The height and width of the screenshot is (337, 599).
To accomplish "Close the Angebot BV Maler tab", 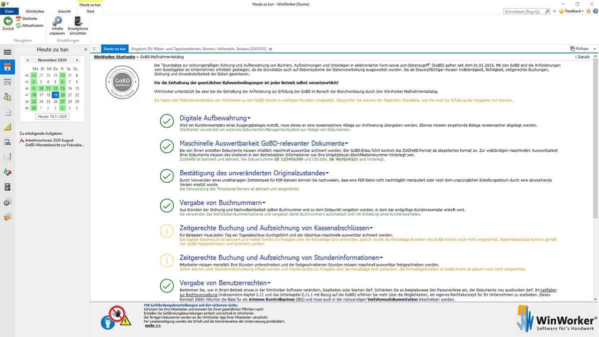I will 271,49.
